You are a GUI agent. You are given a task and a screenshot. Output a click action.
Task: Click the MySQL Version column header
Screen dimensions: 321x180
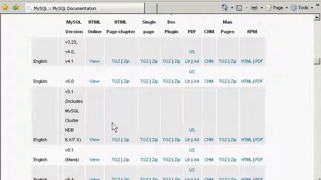(x=74, y=26)
